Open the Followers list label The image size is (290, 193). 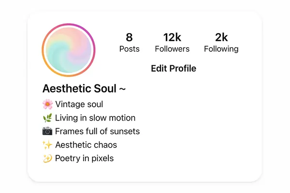[x=172, y=49]
